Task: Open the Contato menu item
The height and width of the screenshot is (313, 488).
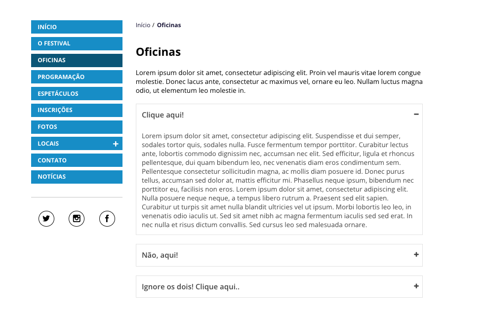Action: pos(77,160)
